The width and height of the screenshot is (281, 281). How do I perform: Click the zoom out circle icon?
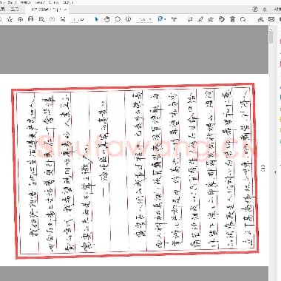(118, 19)
